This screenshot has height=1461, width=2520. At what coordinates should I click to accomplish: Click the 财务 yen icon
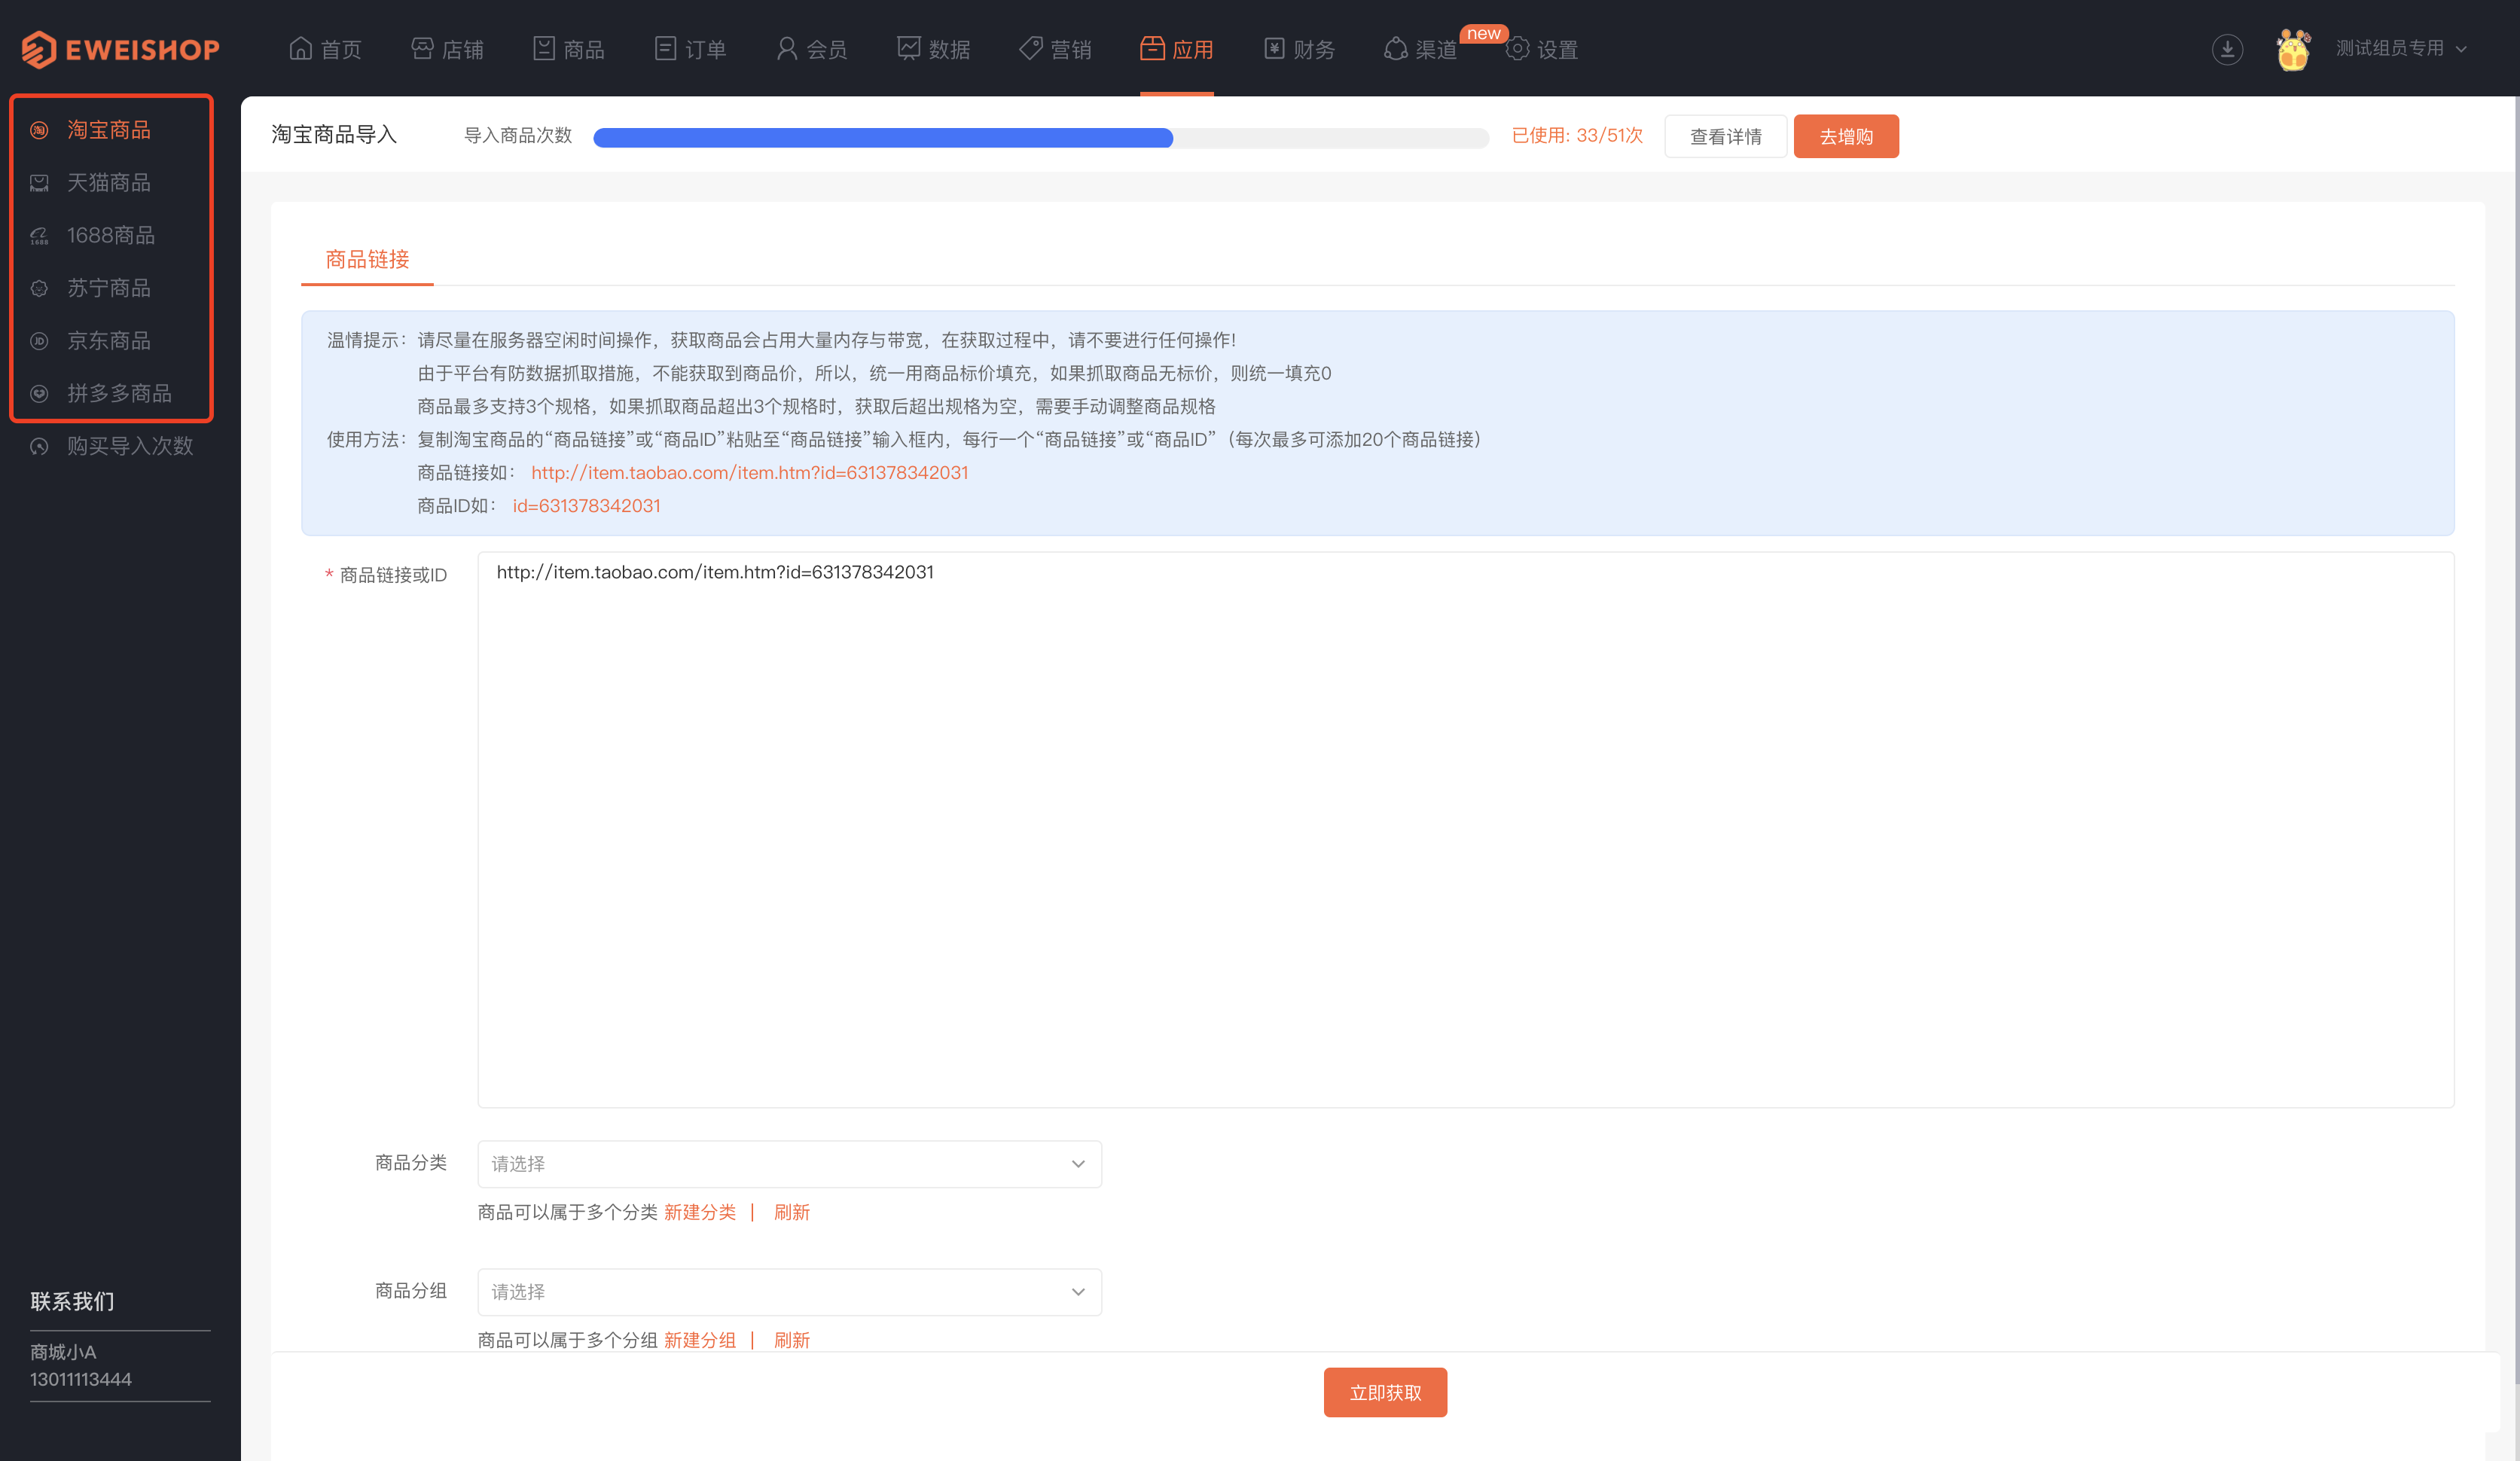click(1274, 48)
